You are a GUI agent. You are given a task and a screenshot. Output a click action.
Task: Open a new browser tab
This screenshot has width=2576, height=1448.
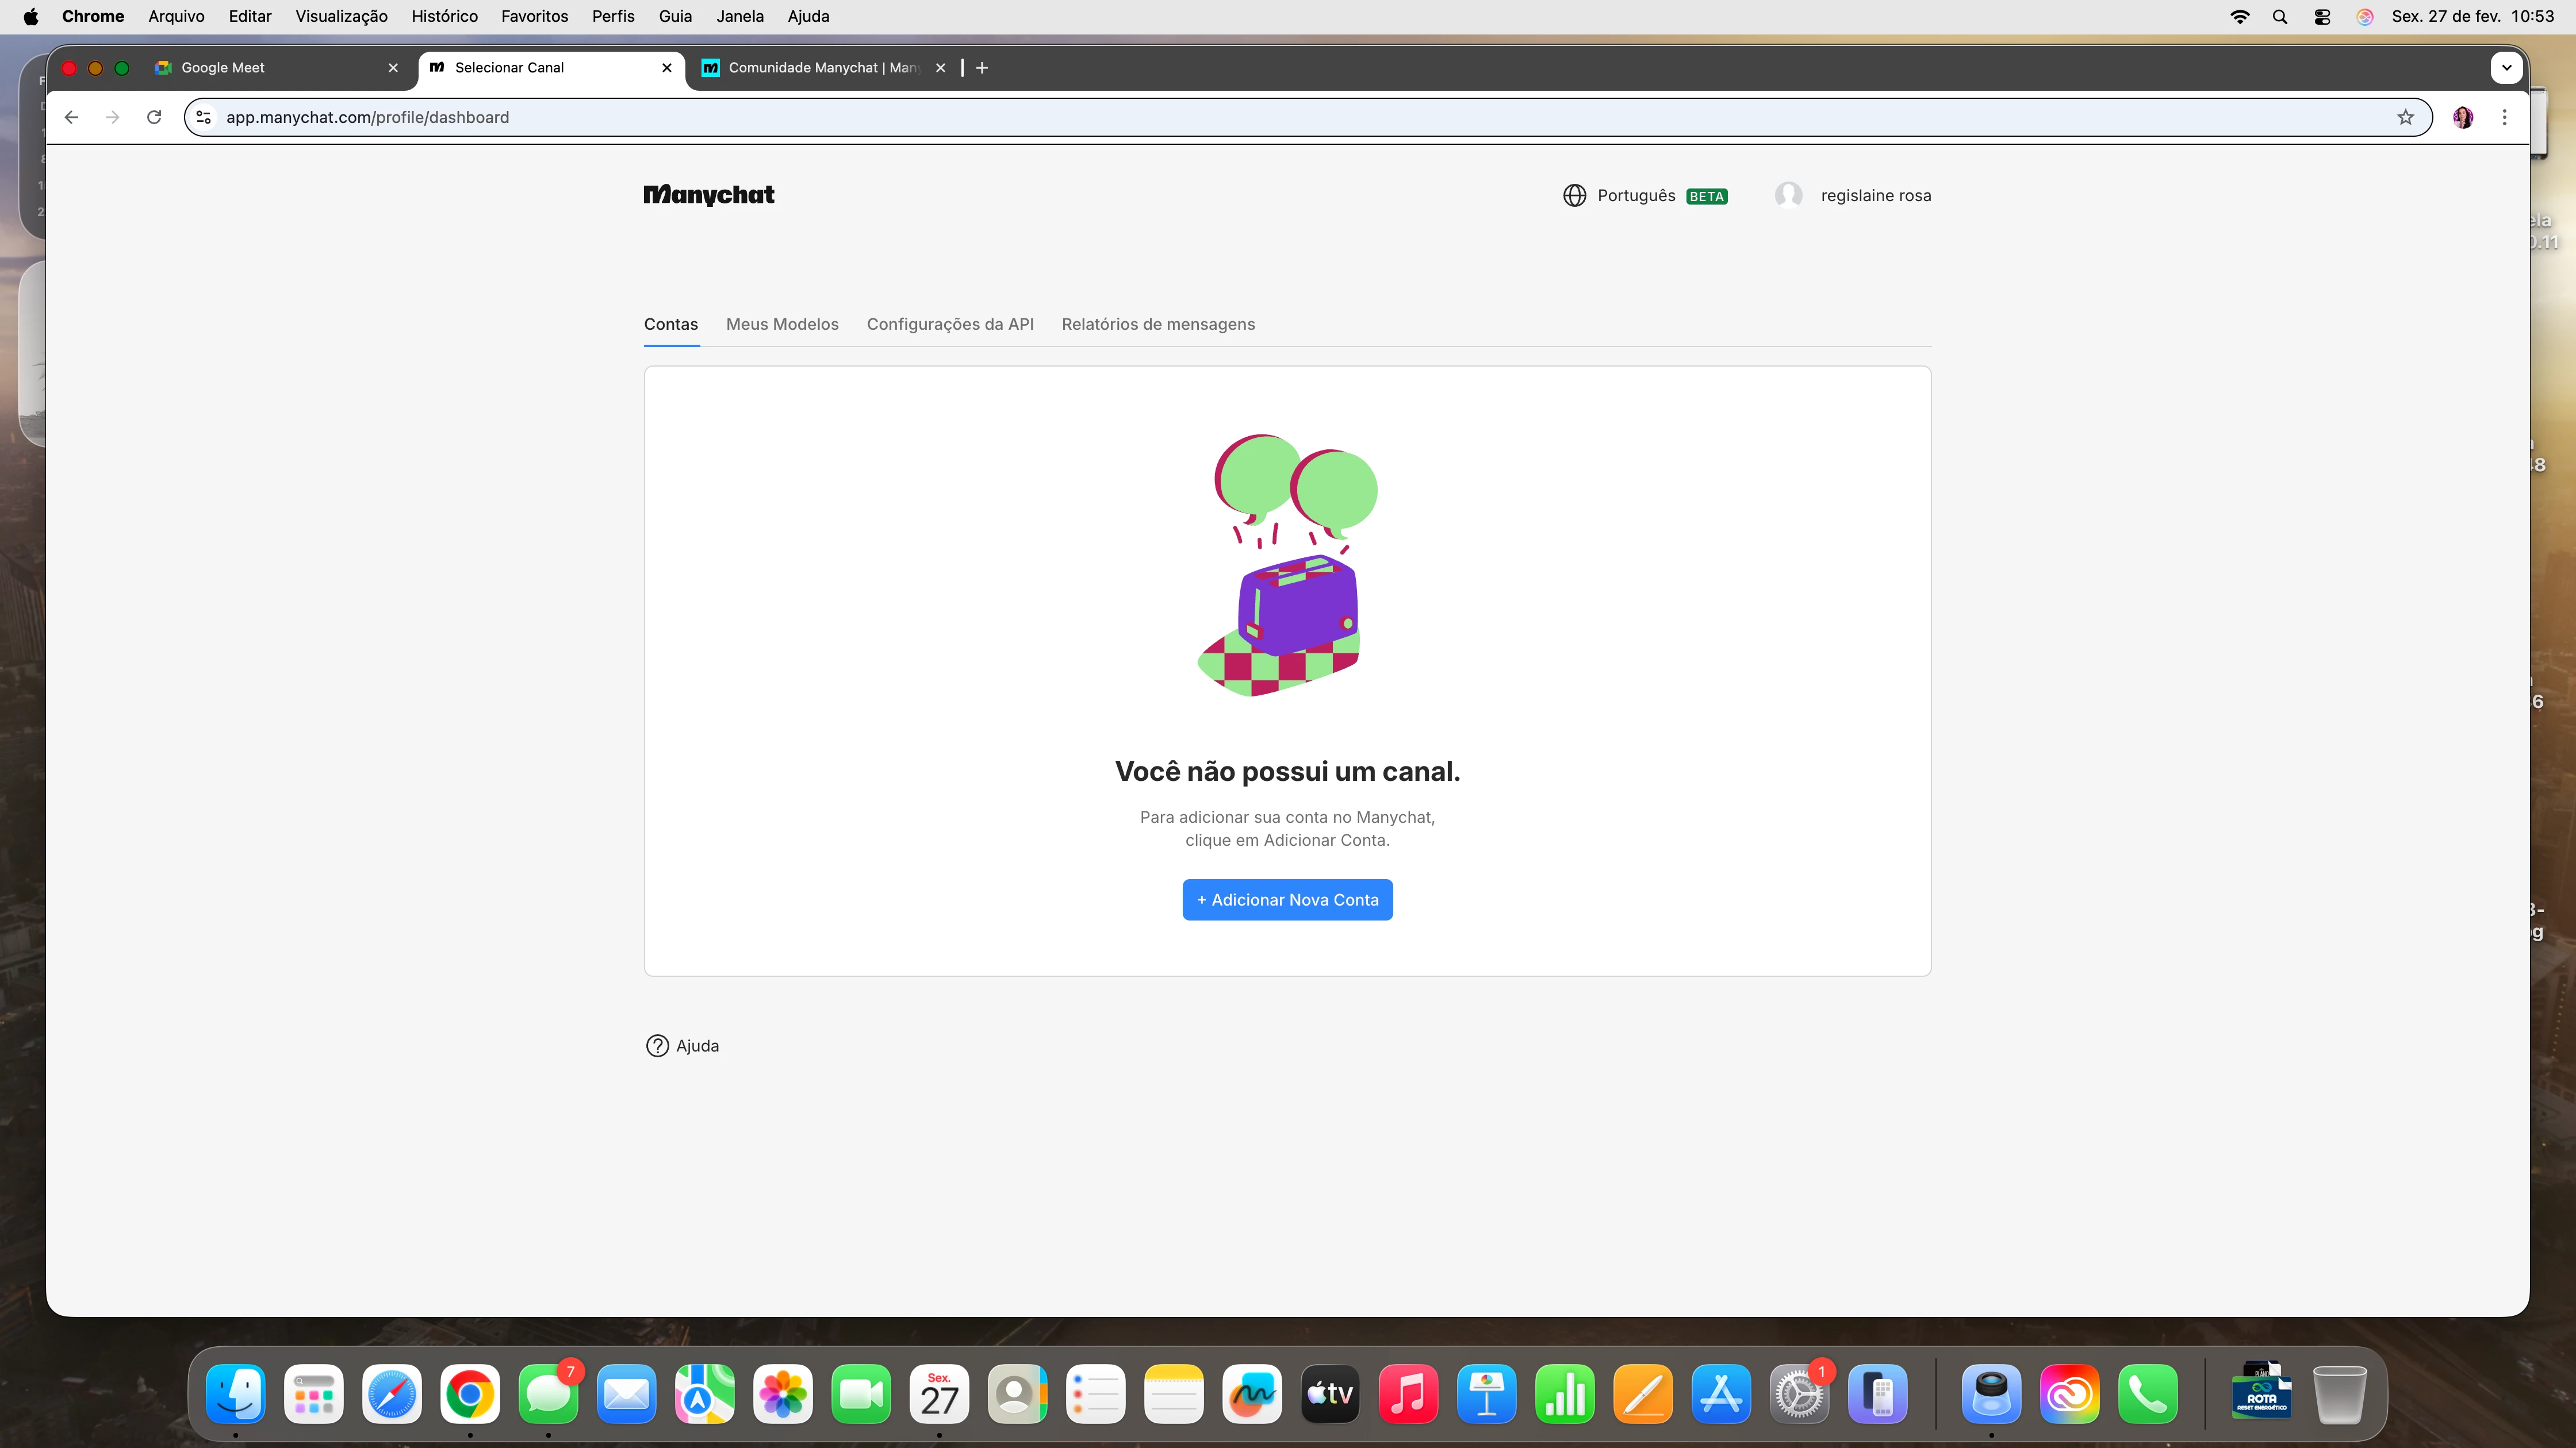point(982,68)
